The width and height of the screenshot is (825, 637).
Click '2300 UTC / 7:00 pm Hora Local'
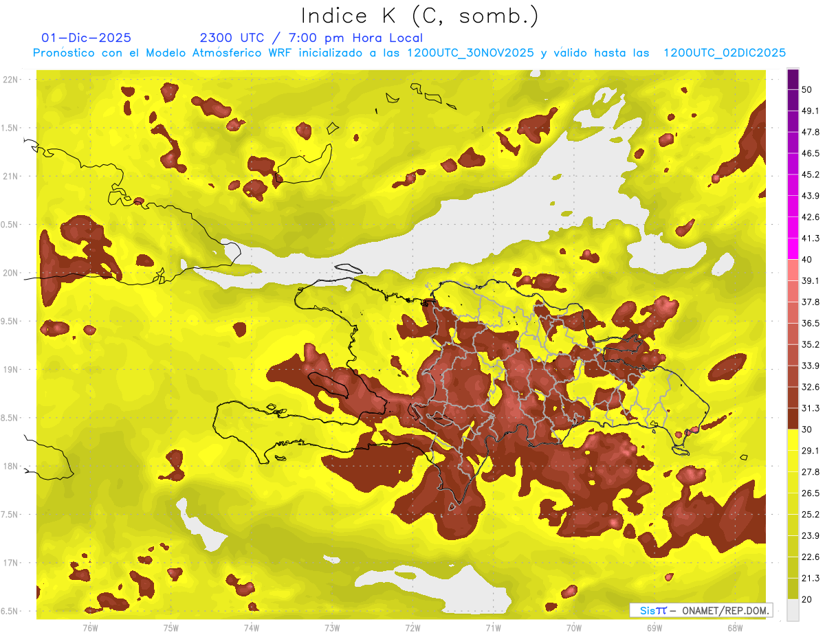[x=311, y=38]
